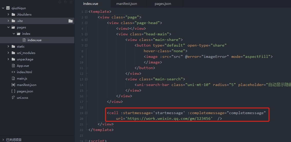
Task: Switch to the pages.json editor tab
Action: pyautogui.click(x=165, y=4)
